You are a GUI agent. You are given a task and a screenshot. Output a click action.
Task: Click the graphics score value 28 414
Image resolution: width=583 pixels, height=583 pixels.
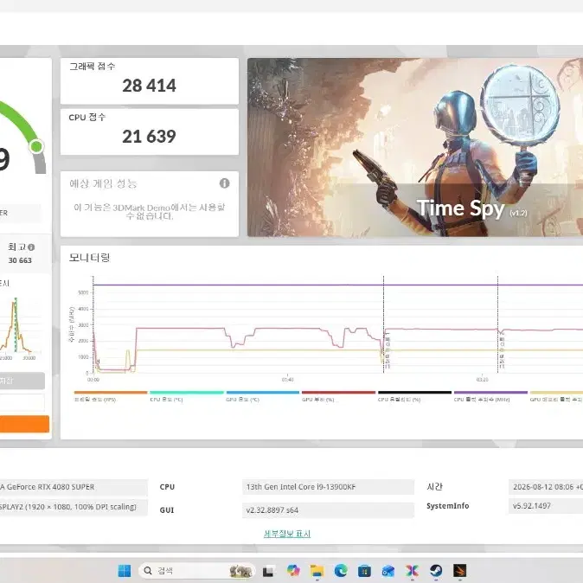click(149, 86)
